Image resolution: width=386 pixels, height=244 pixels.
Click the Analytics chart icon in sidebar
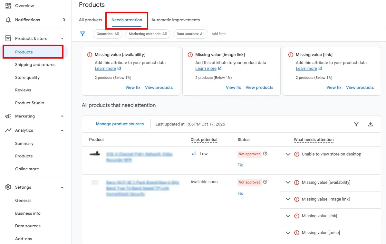point(8,130)
